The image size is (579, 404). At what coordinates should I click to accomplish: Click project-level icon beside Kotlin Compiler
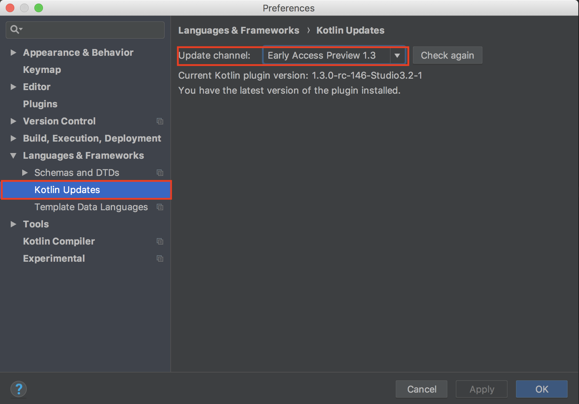click(160, 241)
